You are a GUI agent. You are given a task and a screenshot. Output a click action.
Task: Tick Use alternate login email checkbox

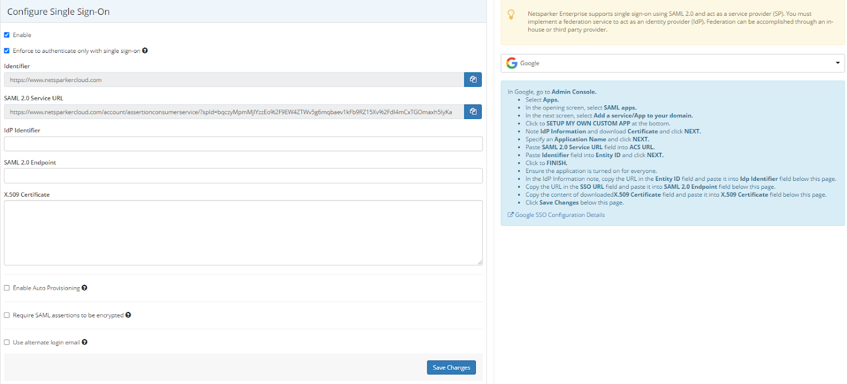tap(7, 342)
